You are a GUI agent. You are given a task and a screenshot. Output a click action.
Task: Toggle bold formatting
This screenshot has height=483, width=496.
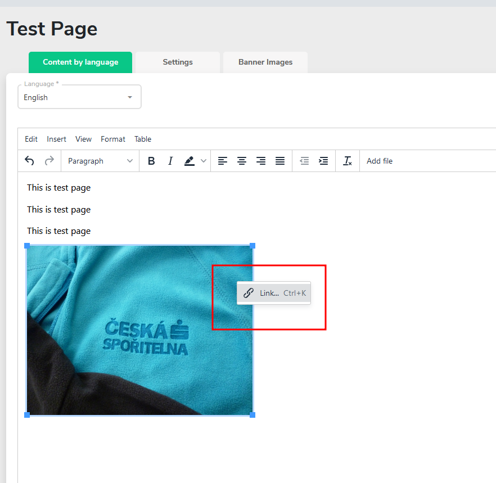(x=151, y=161)
